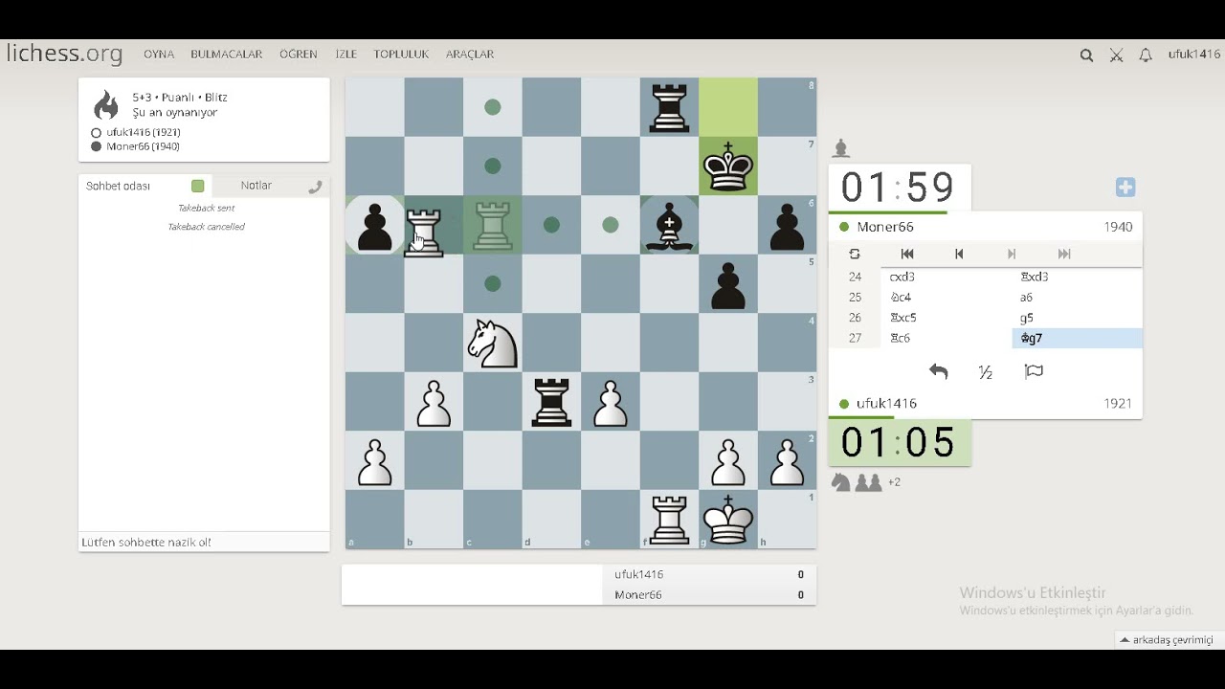
Task: Click the black rook on f8
Action: click(669, 107)
